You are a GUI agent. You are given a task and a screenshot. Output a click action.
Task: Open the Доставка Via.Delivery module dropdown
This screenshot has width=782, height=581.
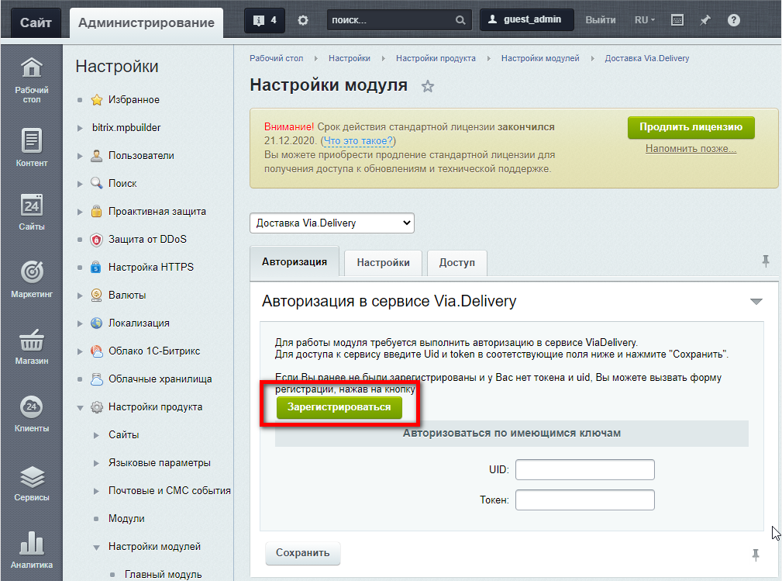(332, 223)
